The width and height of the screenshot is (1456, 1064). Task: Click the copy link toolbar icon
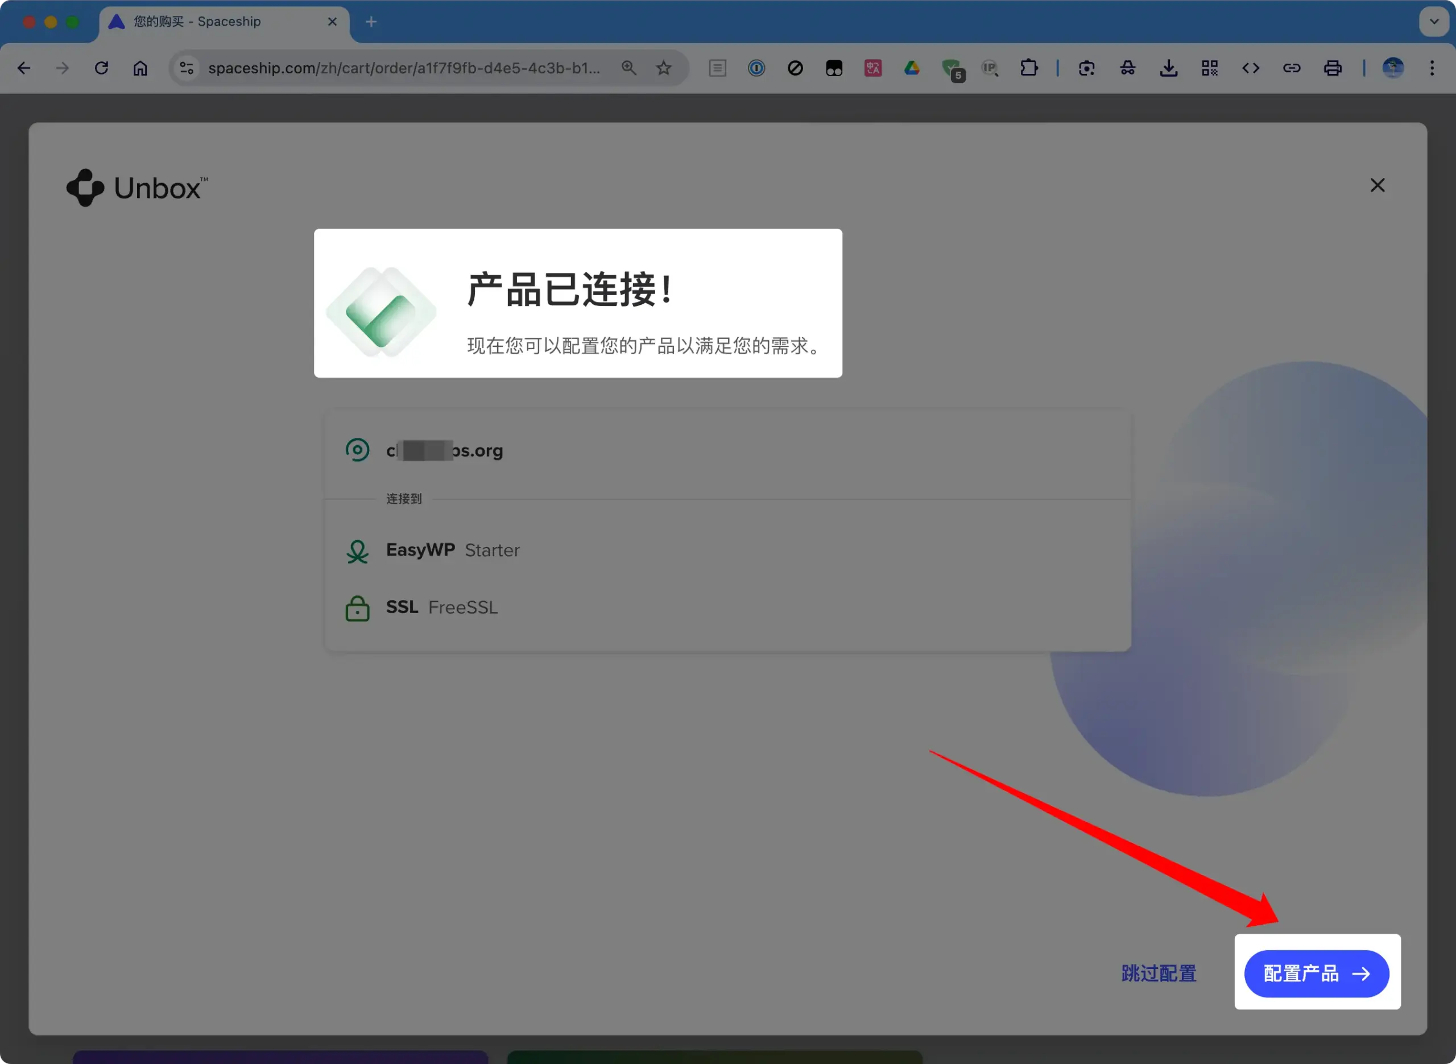[1292, 68]
